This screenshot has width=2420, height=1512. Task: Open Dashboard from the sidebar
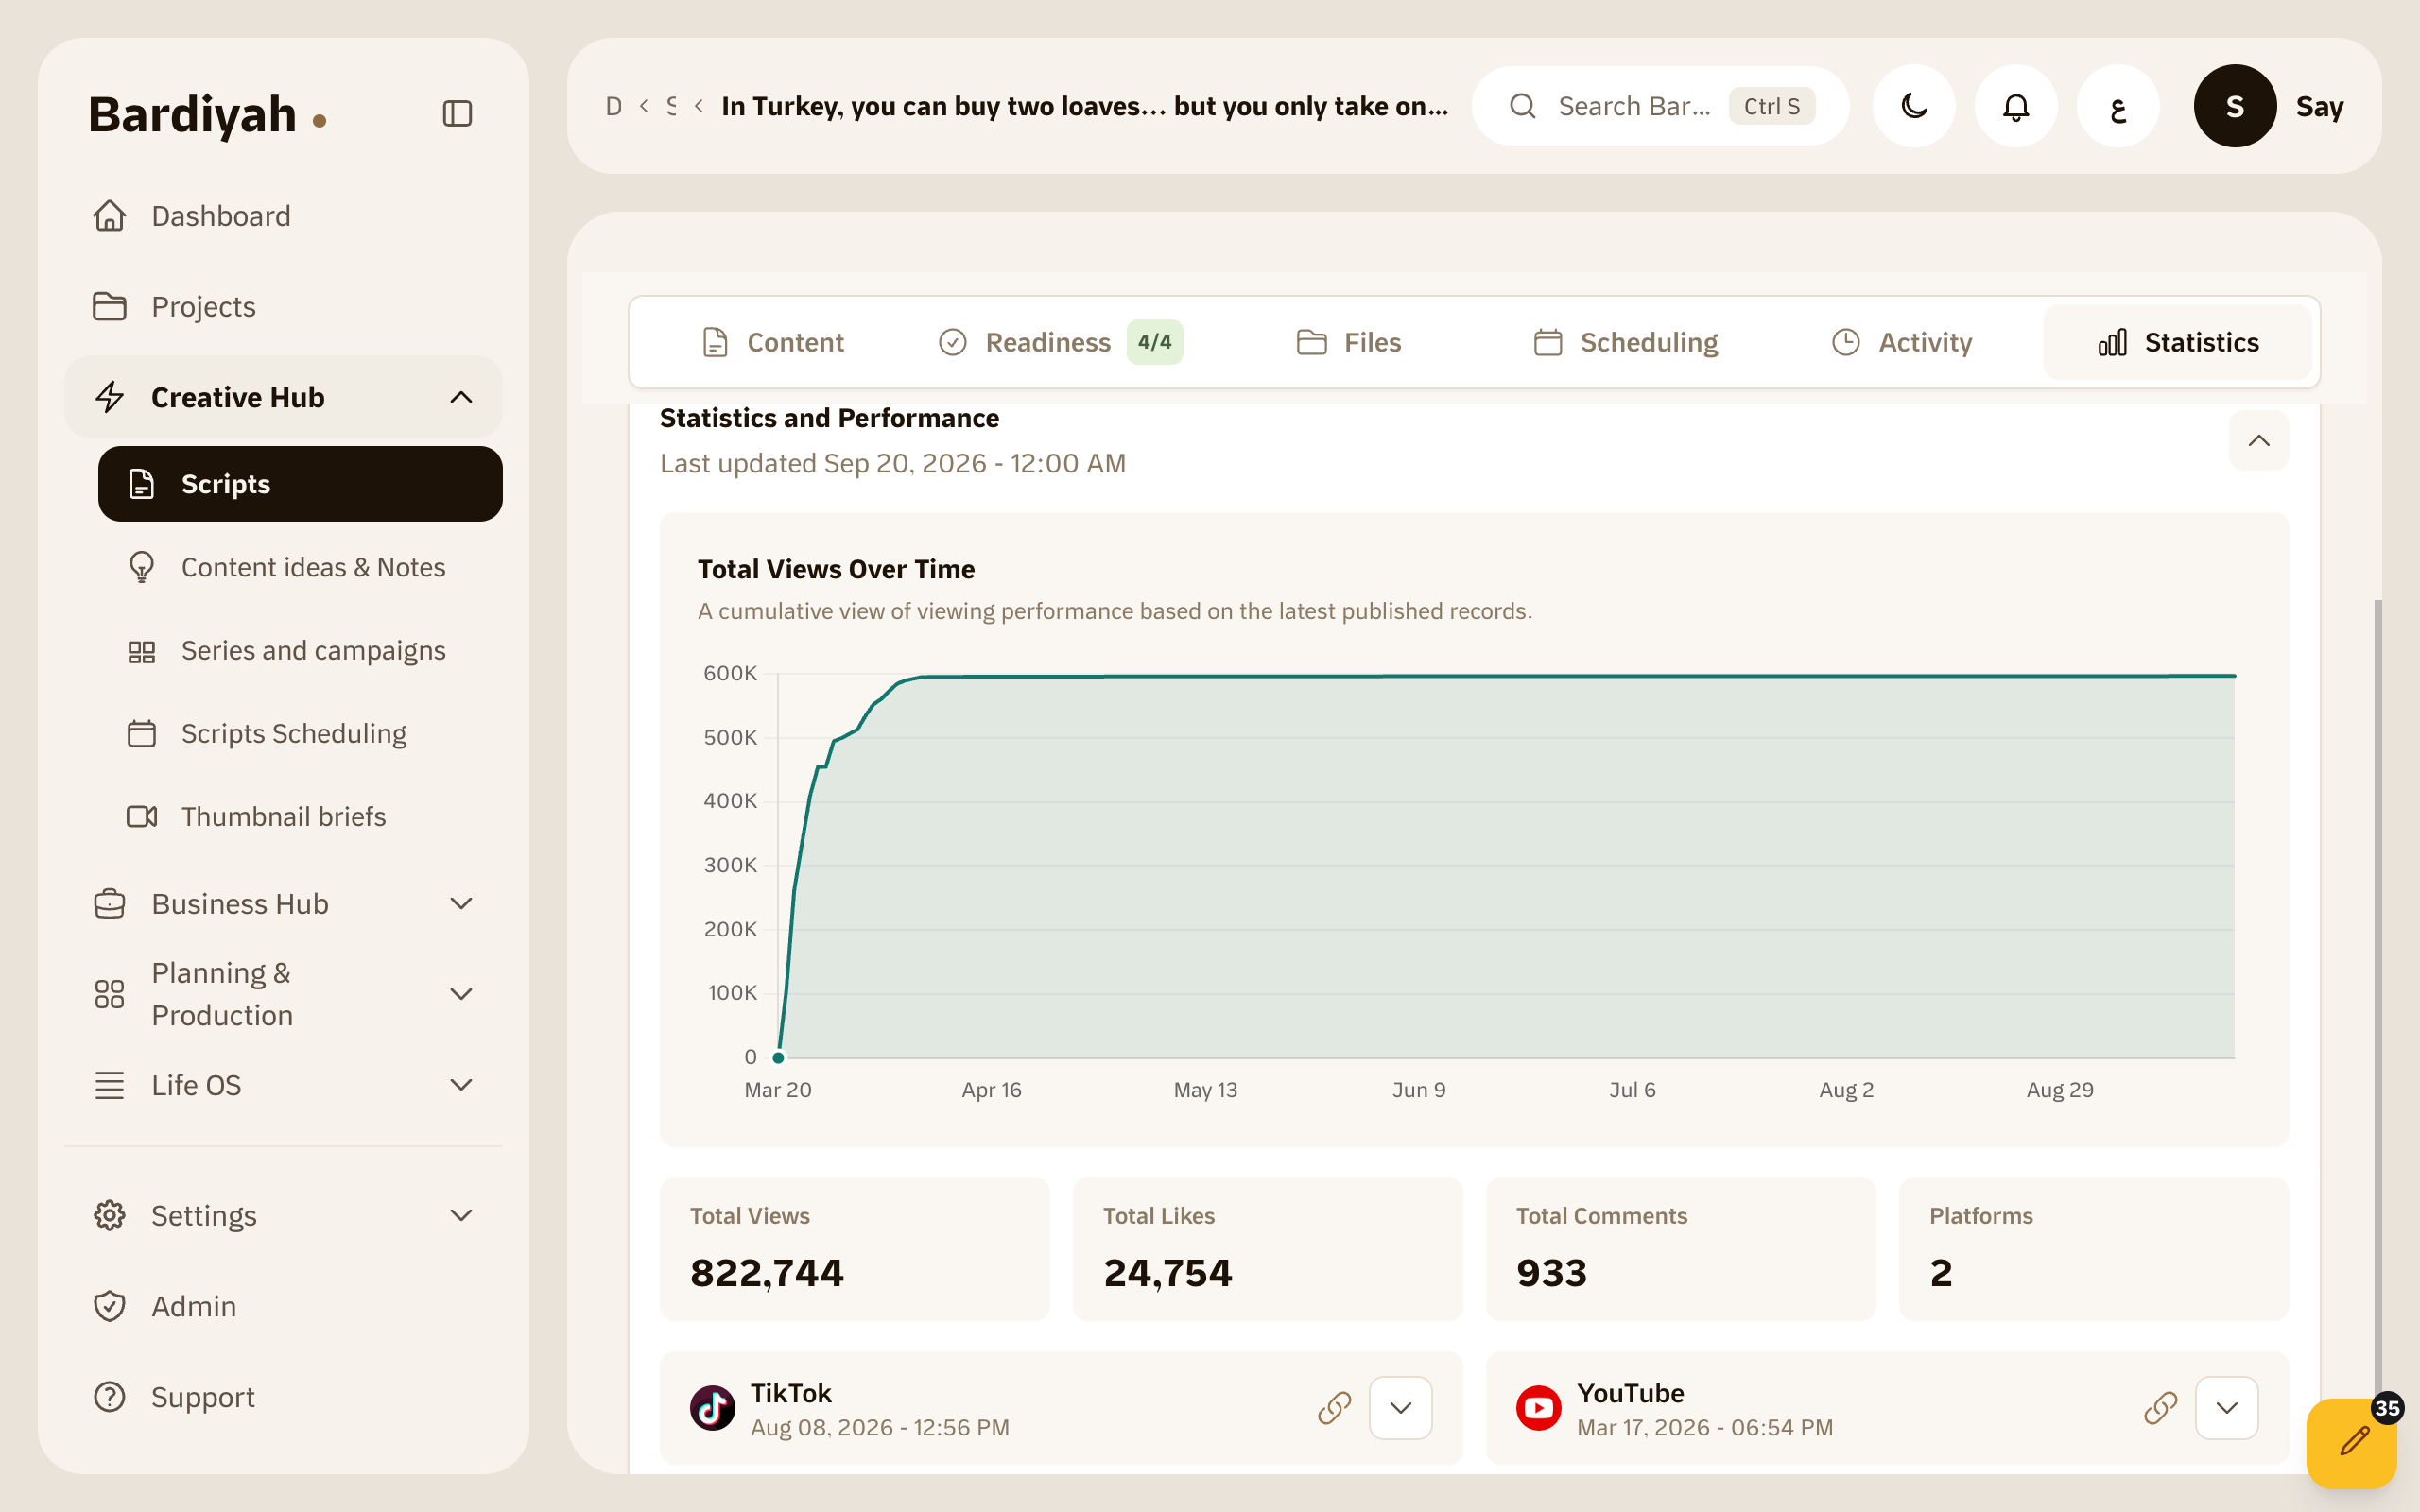283,216
